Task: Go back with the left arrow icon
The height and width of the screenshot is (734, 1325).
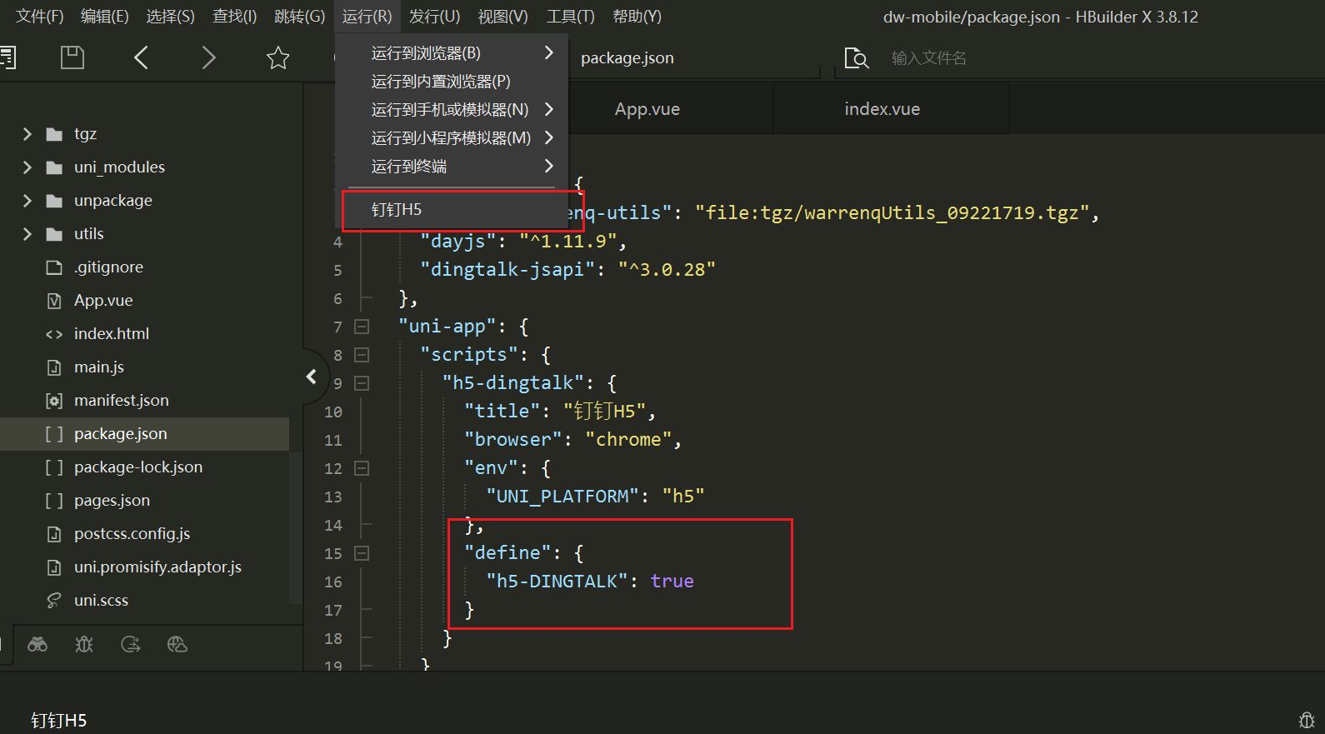Action: [x=141, y=57]
